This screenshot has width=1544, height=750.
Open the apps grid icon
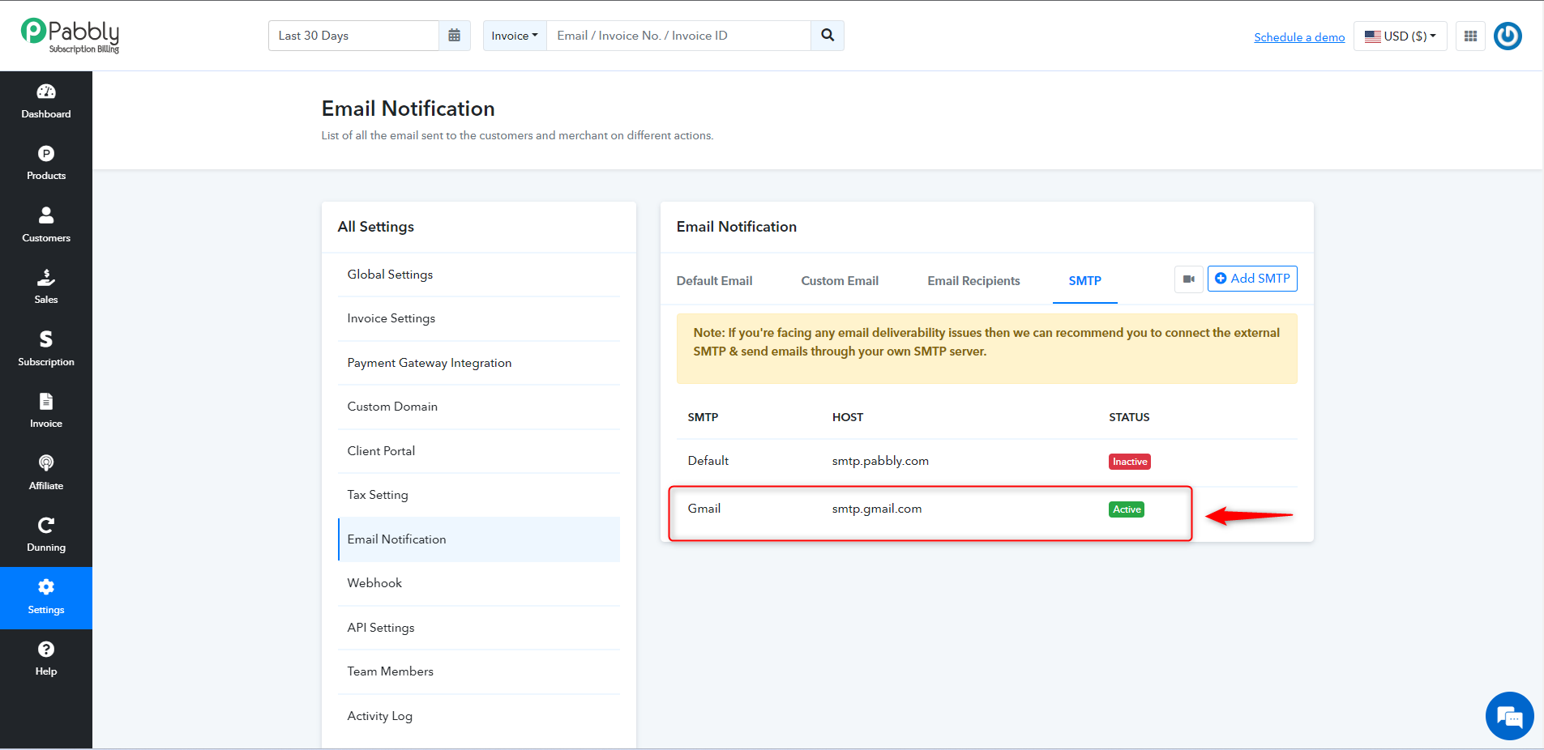[x=1470, y=36]
